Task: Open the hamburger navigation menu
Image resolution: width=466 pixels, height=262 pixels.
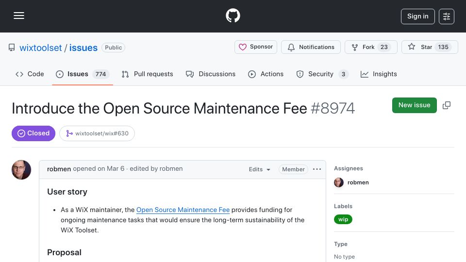Action: click(x=19, y=16)
